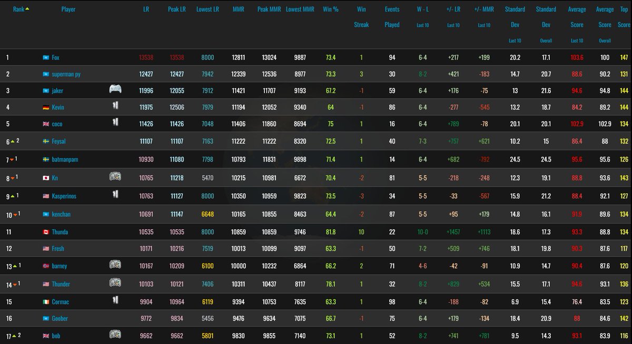Screen dimensions: 632x344
Task: Click the controller icon in Thunder's row
Action: pos(115,282)
